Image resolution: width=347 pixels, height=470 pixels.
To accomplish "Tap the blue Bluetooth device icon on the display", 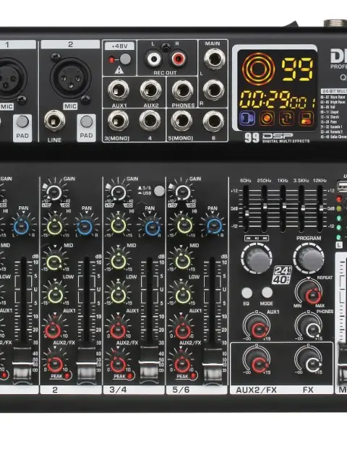I will pos(247,118).
